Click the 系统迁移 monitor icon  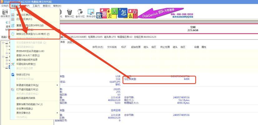91,12
